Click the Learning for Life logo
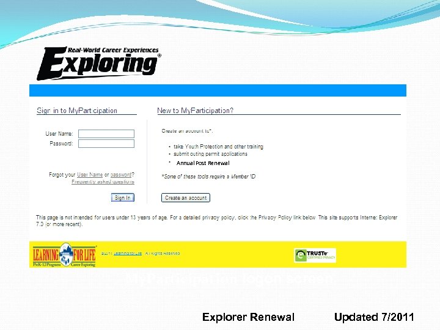 click(65, 255)
